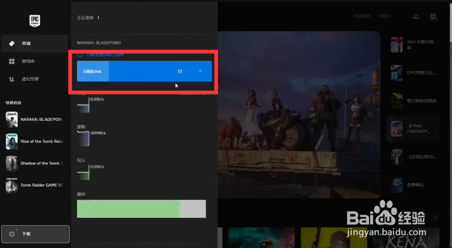Image resolution: width=452 pixels, height=248 pixels.
Task: Click the 写入 write speed graph
Action: click(x=83, y=172)
